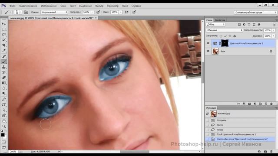The width and height of the screenshot is (278, 156).
Task: Hide the Фон layer
Action: (x=208, y=51)
